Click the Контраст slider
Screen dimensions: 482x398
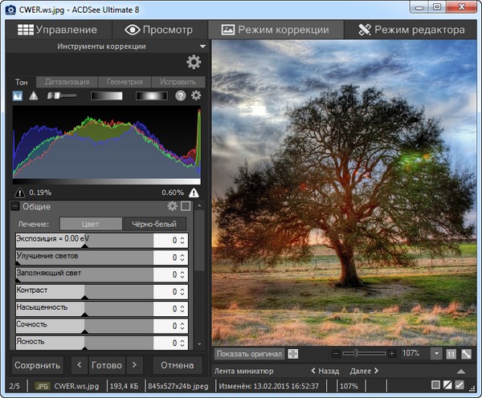[x=84, y=292]
